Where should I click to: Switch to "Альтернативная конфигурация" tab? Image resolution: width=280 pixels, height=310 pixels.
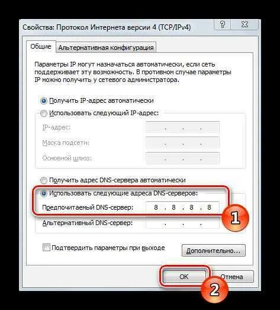click(x=106, y=48)
